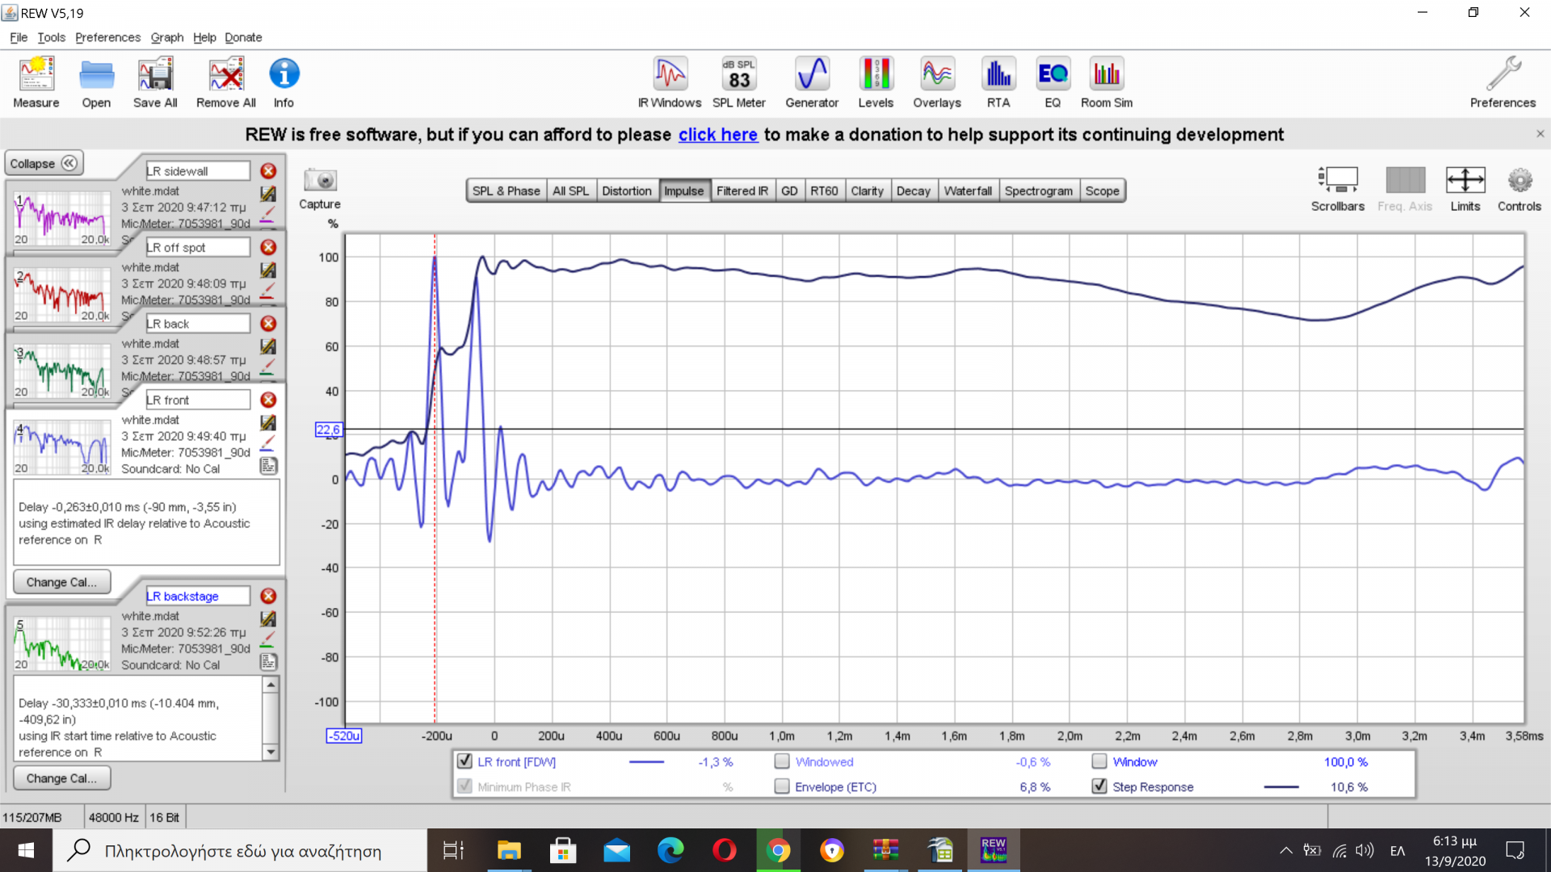Screen dimensions: 1551x872
Task: Open the Tools menu
Action: coord(51,37)
